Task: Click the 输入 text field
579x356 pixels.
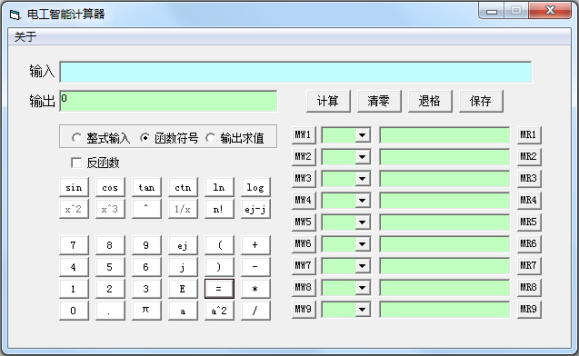Action: coord(295,72)
